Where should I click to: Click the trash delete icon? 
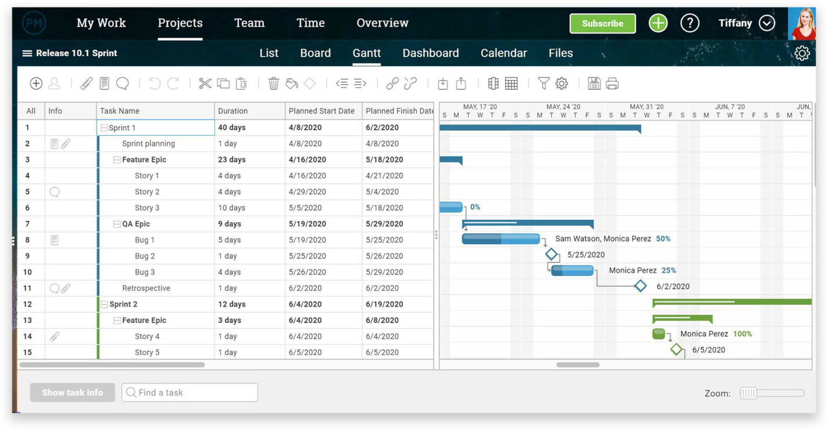(274, 84)
